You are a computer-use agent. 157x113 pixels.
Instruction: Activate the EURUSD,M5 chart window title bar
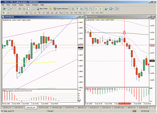116,17
